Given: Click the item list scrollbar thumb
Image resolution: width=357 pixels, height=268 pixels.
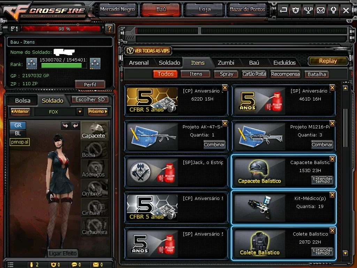Looking at the screenshot, I should (x=345, y=128).
